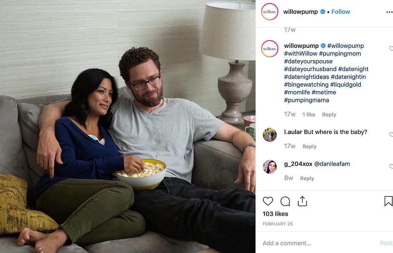Save post with bookmark icon

click(x=388, y=201)
